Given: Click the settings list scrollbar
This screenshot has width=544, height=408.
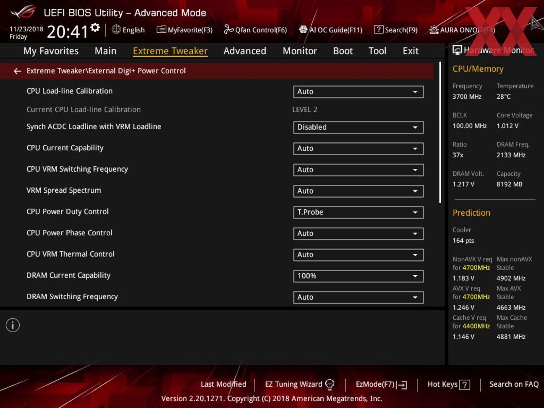Looking at the screenshot, I should [440, 132].
